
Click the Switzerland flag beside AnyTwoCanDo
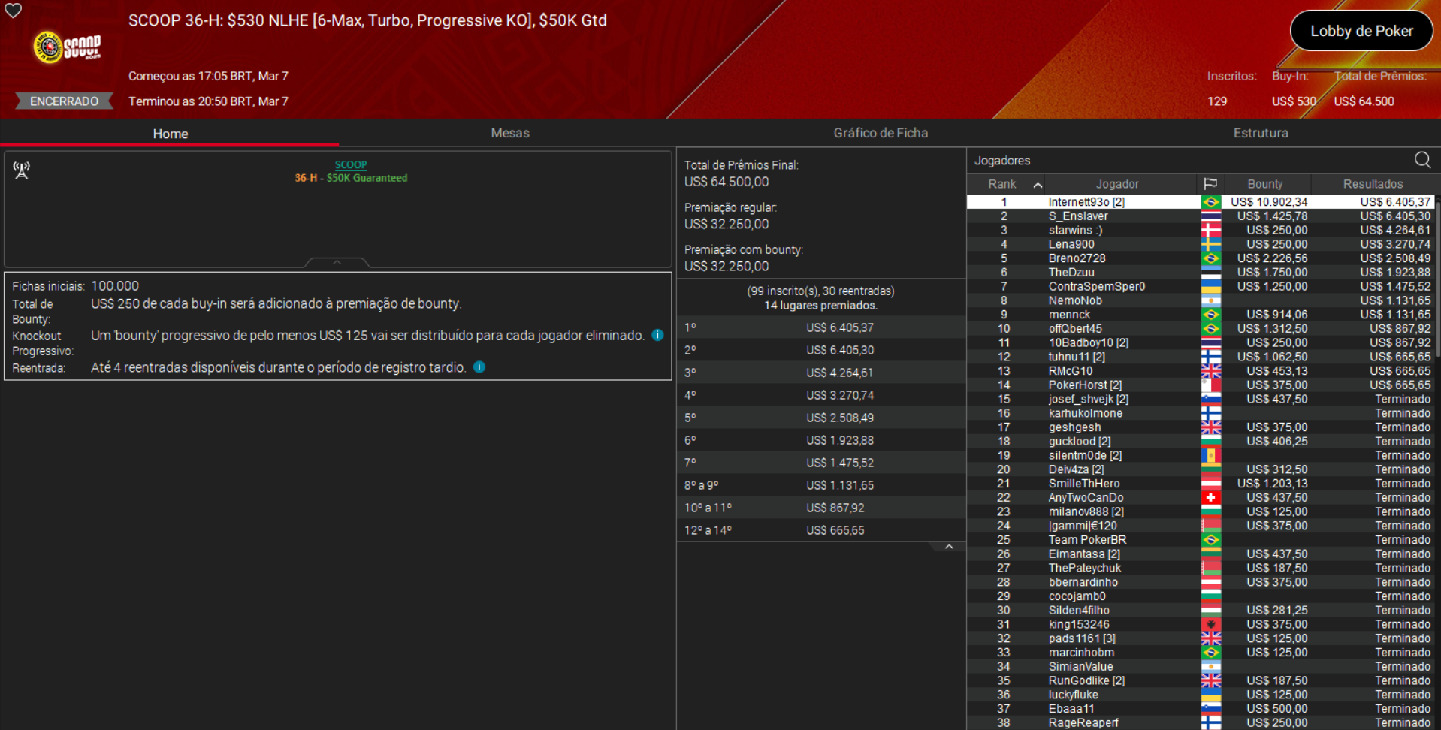point(1212,497)
